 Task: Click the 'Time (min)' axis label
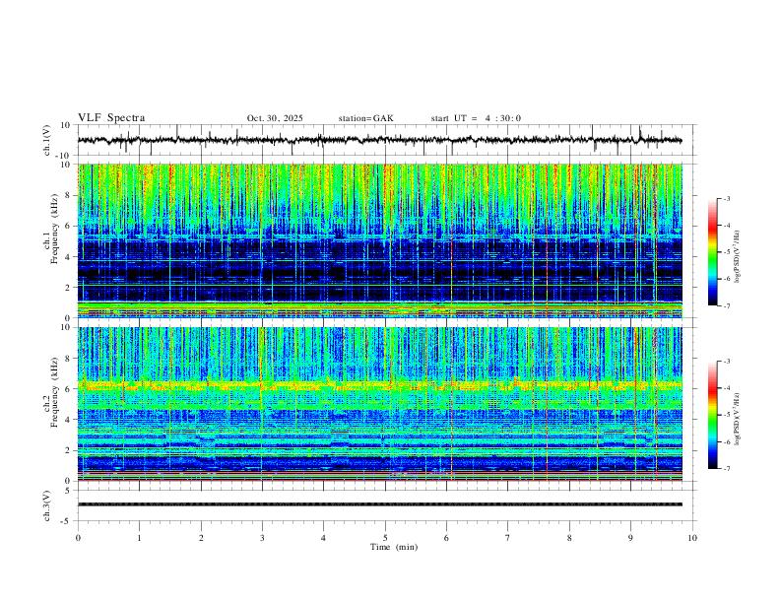tap(394, 547)
